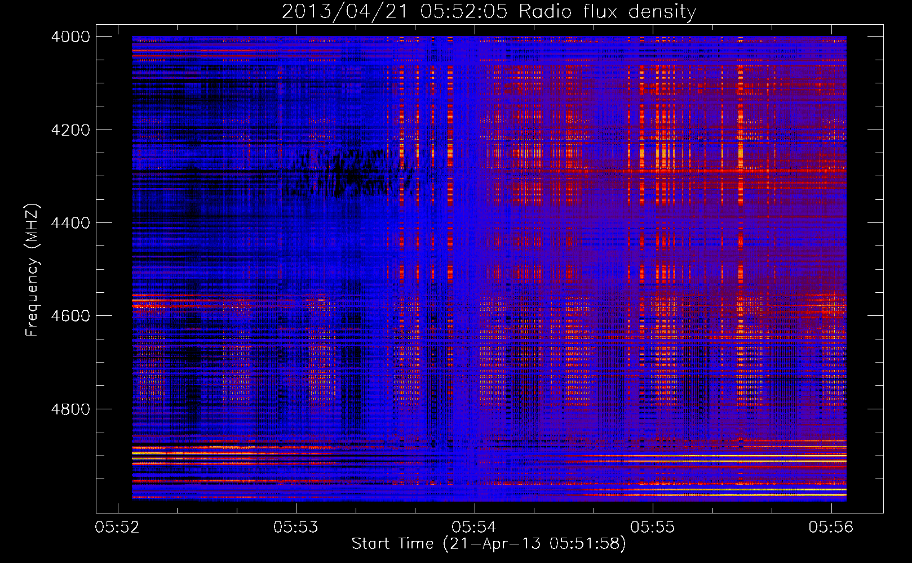Viewport: 912px width, 563px height.
Task: Select the 4000 frequency axis label
Action: (70, 37)
